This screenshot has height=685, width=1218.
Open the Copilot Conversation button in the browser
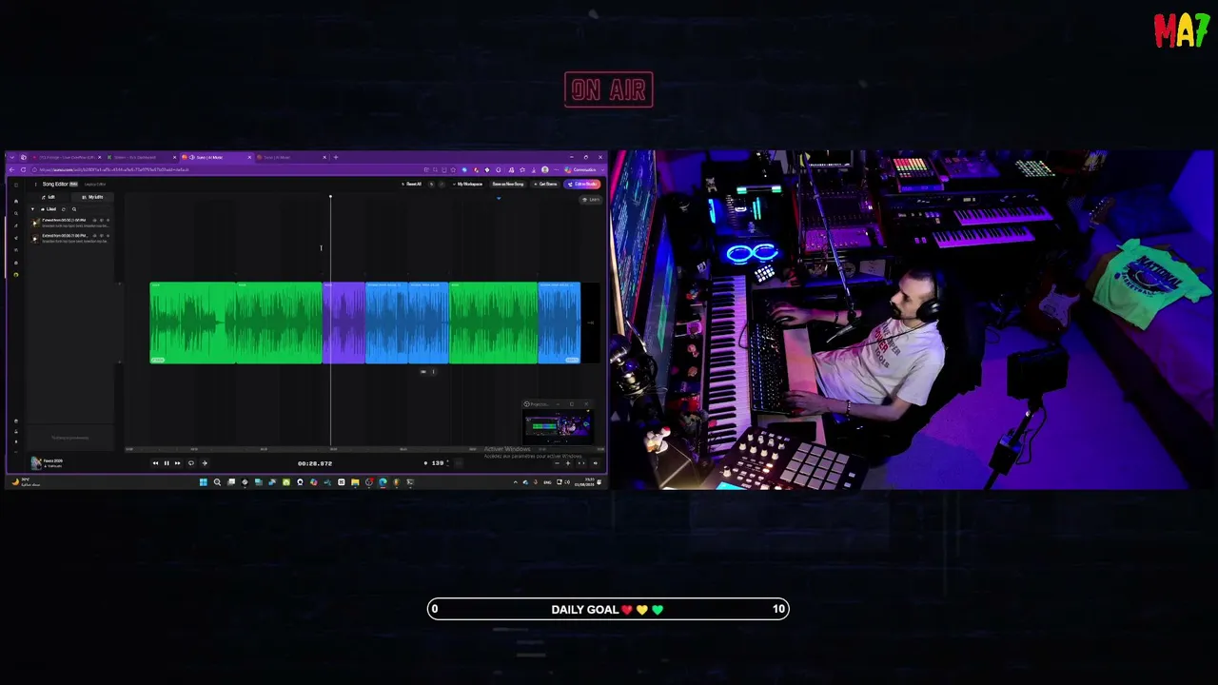(x=582, y=169)
